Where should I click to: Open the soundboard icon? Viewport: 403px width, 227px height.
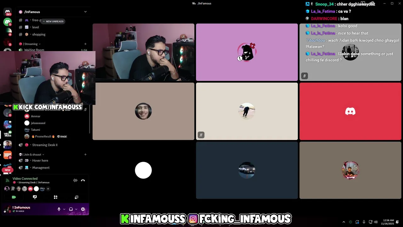point(77,197)
